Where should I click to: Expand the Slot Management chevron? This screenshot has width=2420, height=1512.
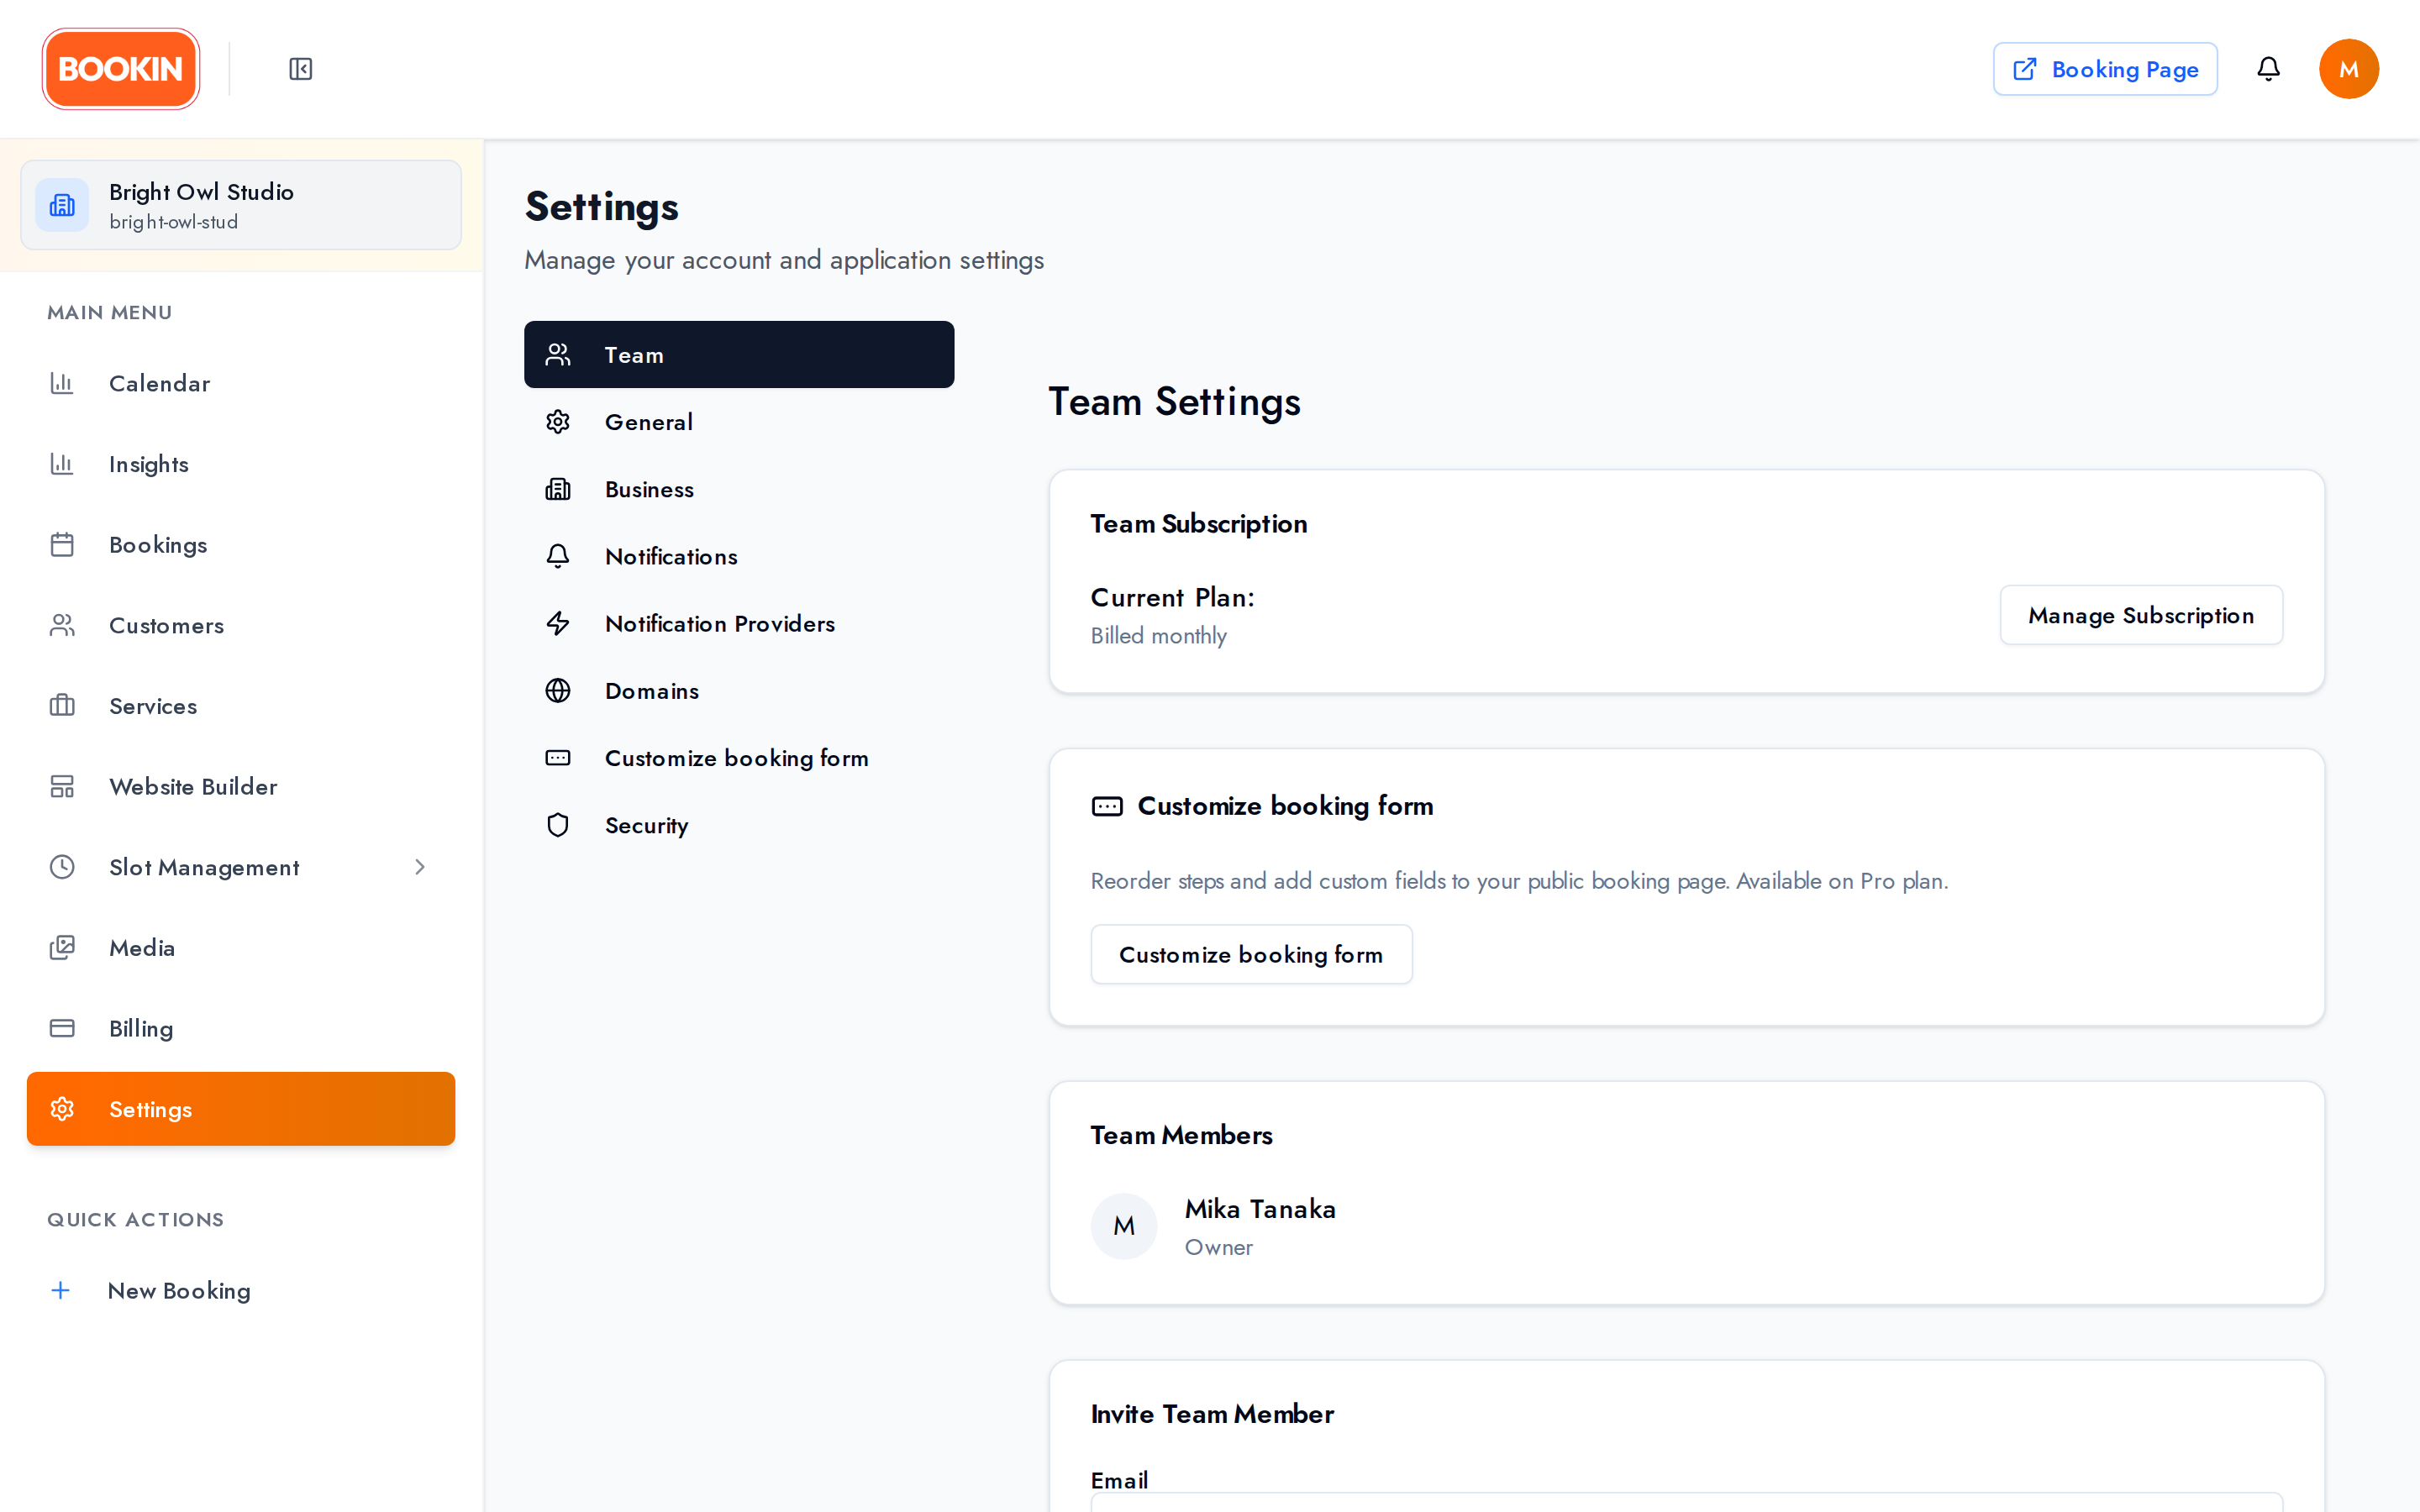[x=420, y=867]
